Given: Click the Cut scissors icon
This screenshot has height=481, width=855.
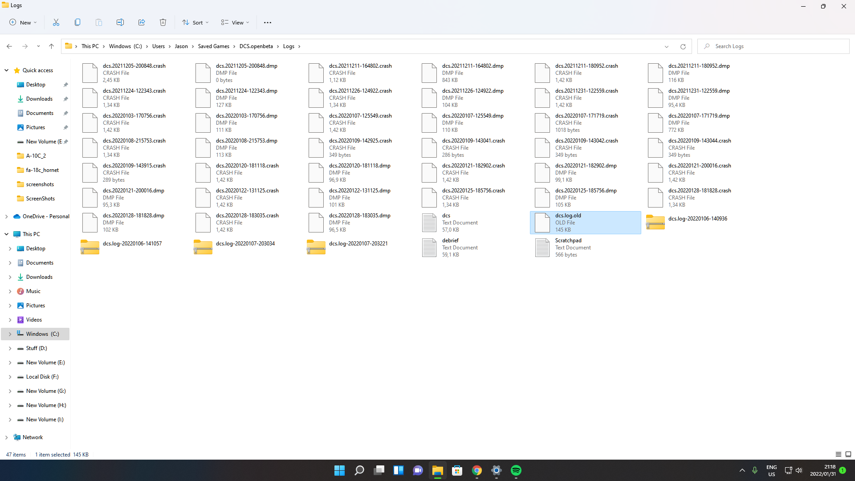Looking at the screenshot, I should pos(56,22).
